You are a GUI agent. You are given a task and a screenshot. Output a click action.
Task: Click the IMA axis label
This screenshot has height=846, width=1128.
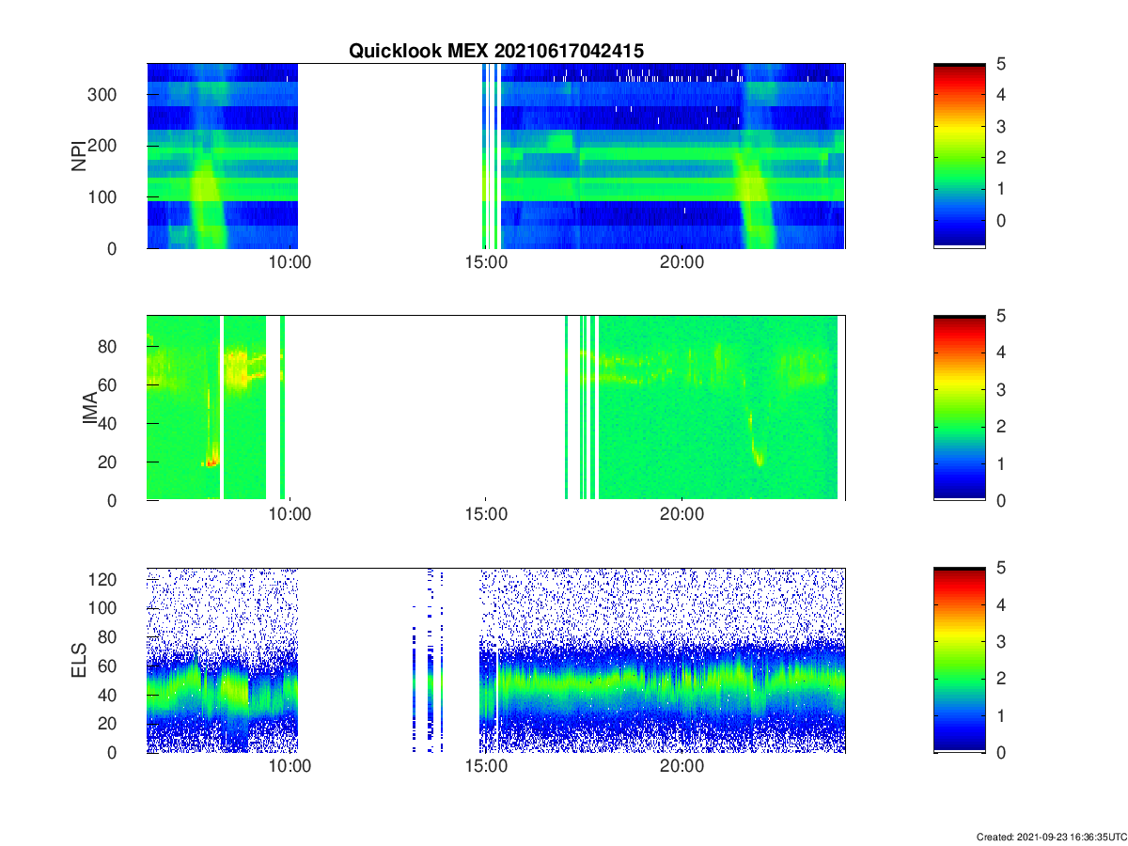pos(91,408)
